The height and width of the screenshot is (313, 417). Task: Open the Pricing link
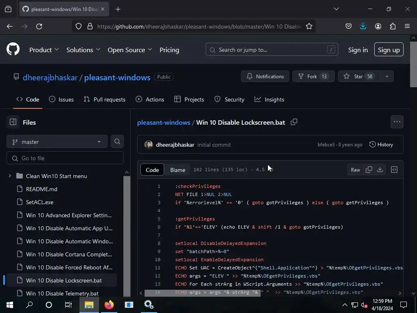[x=169, y=50]
